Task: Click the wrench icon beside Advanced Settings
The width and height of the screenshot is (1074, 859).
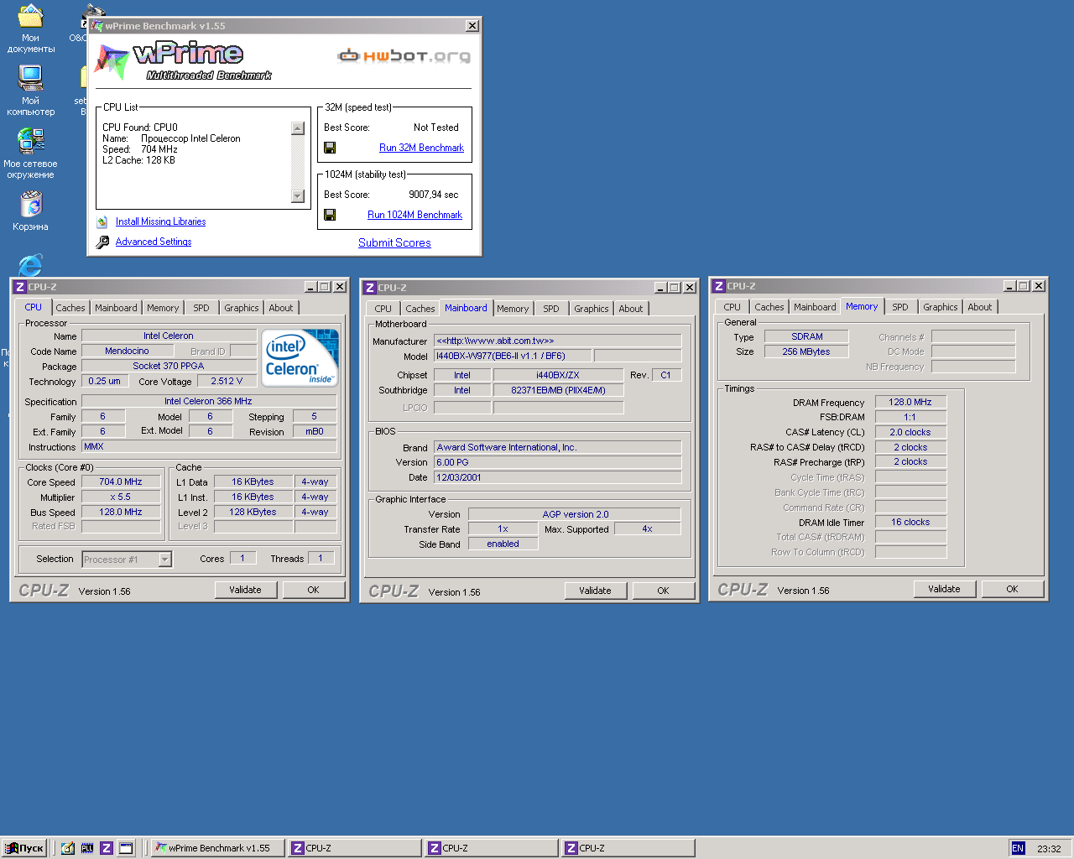Action: [102, 242]
